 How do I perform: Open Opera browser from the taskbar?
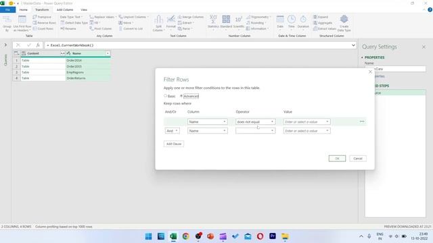tap(260, 236)
